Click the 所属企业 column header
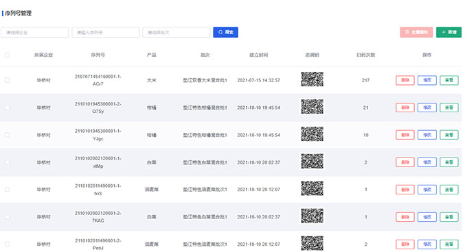The height and width of the screenshot is (252, 467). pos(43,55)
